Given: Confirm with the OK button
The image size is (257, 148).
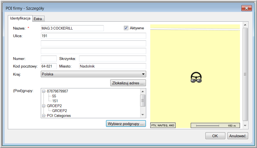Looking at the screenshot, I should tap(215, 136).
